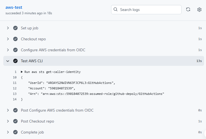The width and height of the screenshot is (206, 139).
Task: Click log line number 13
Action: click(15, 94)
